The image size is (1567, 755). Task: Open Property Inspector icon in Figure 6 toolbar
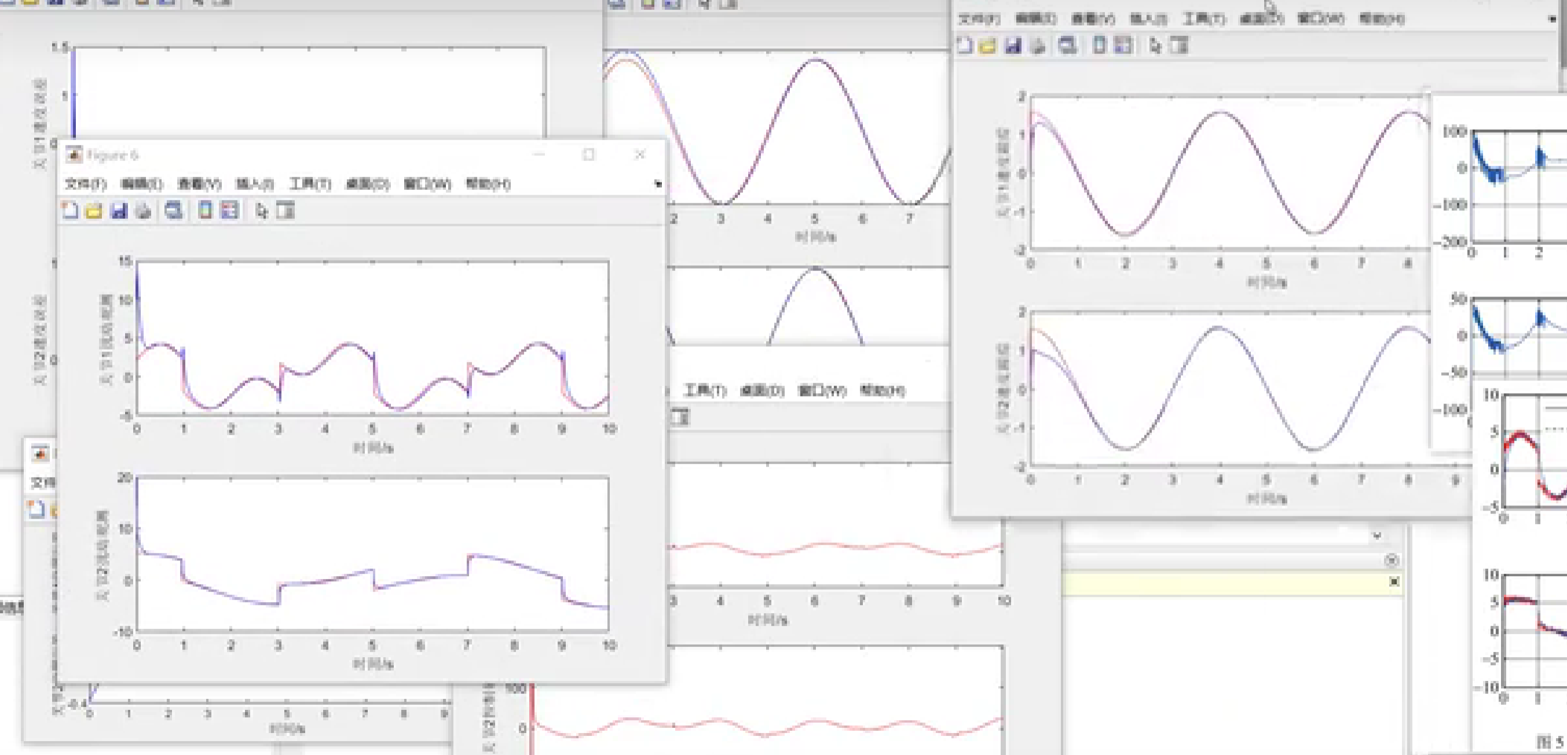pos(285,211)
